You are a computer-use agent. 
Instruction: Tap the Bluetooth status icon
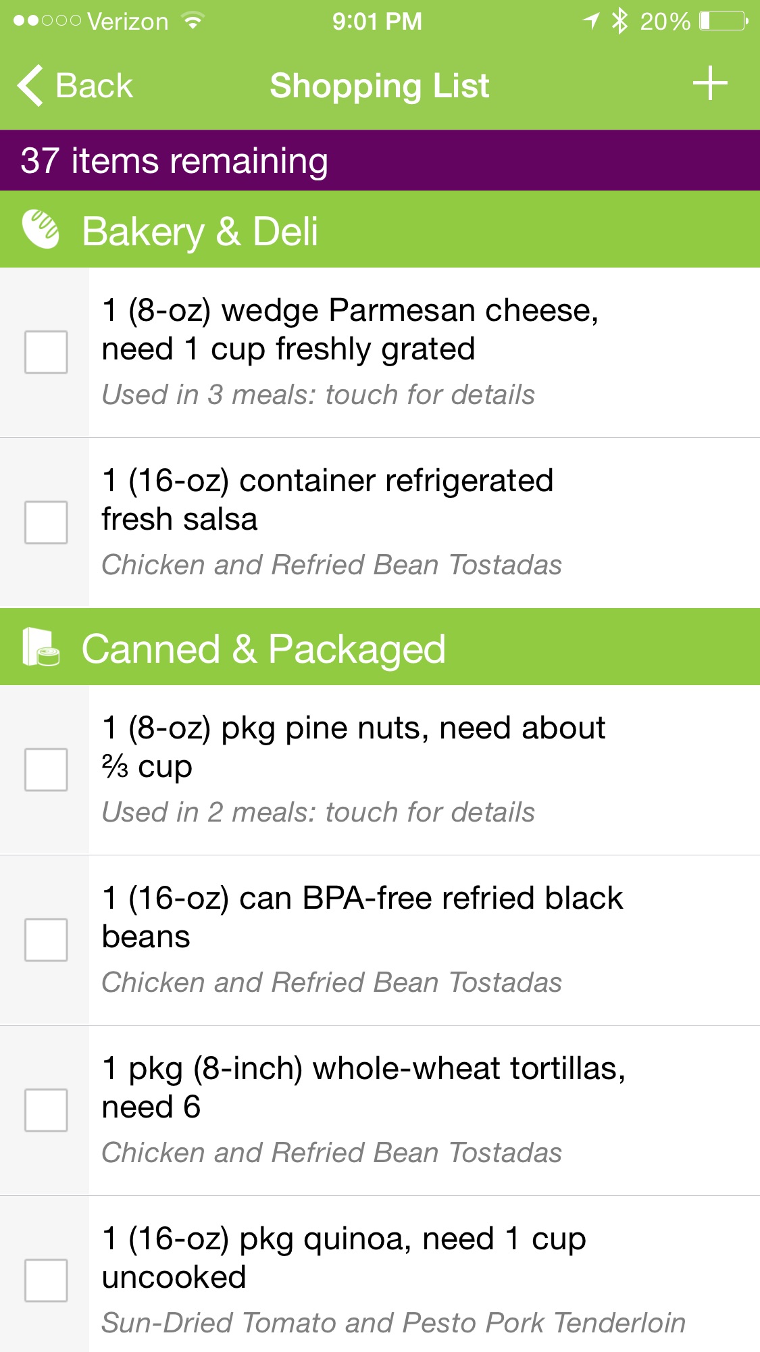[x=619, y=21]
